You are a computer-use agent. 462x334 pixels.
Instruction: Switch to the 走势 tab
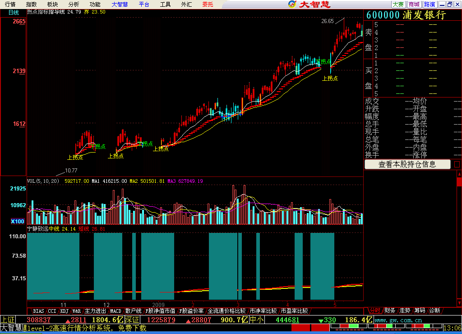point(405,311)
